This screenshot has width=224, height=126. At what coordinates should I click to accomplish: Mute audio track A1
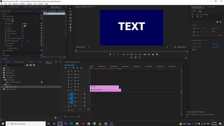click(x=78, y=94)
